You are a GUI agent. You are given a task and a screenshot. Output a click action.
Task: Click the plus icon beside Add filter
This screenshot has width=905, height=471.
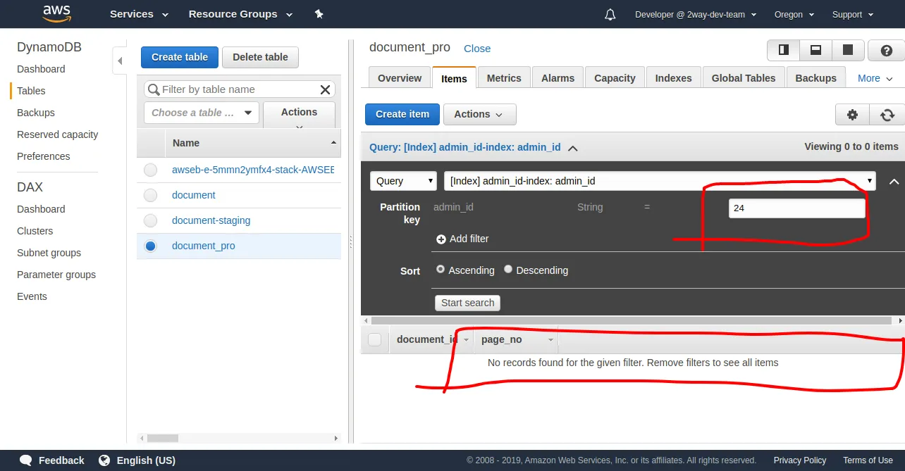point(441,239)
